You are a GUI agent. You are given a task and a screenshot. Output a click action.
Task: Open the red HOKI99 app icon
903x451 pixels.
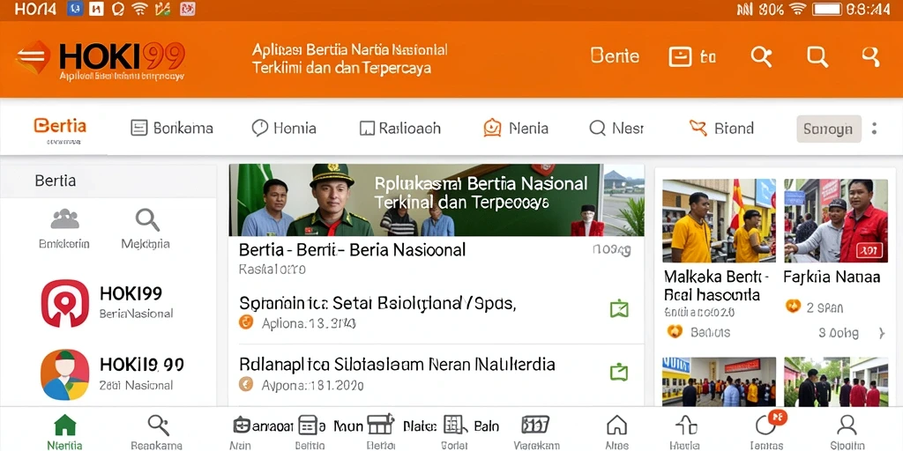[x=64, y=303]
